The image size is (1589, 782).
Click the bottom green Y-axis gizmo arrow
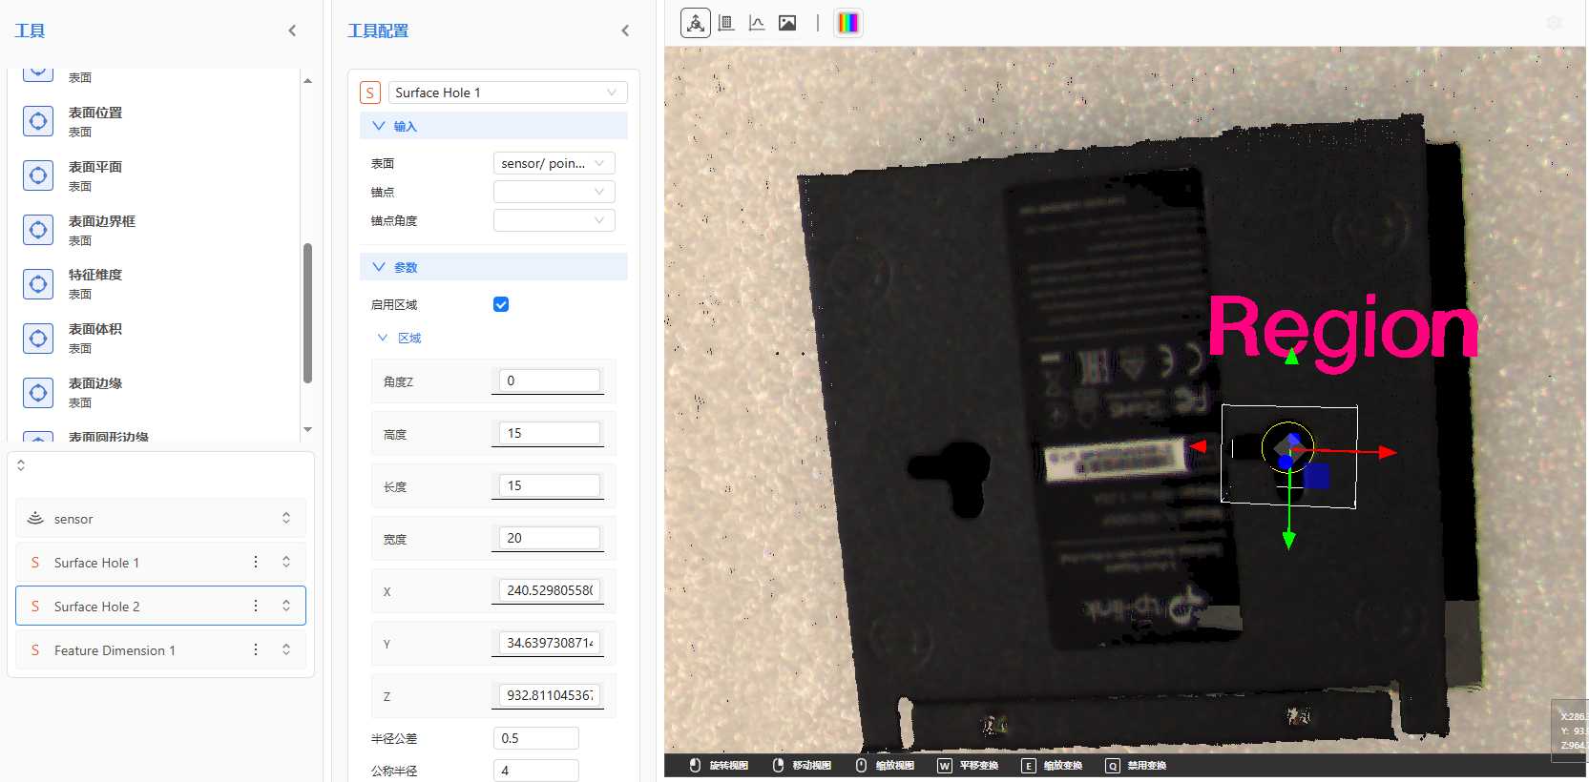1289,541
